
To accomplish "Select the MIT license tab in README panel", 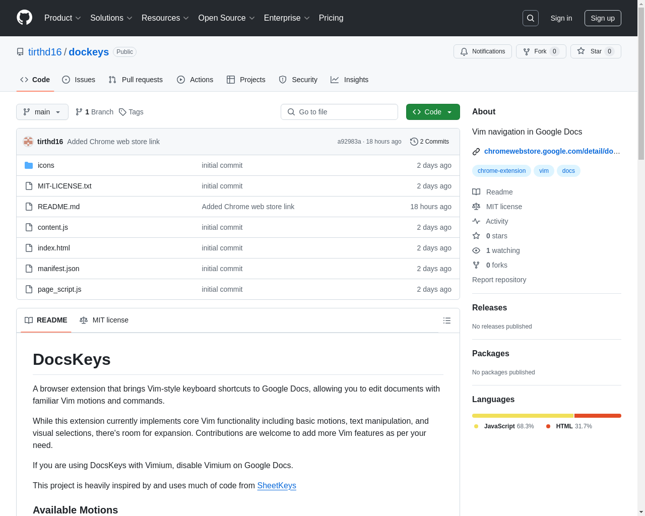I will (104, 320).
